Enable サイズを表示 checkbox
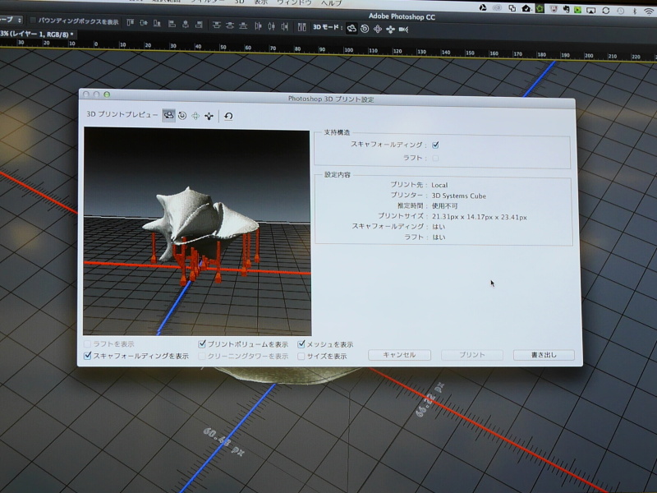 [x=301, y=357]
